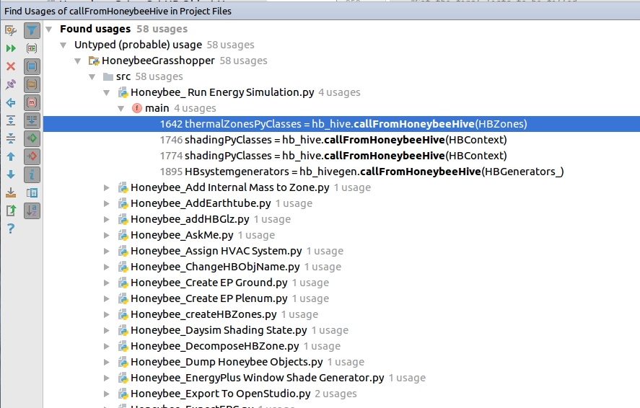Toggle group by folder/package button

point(32,84)
